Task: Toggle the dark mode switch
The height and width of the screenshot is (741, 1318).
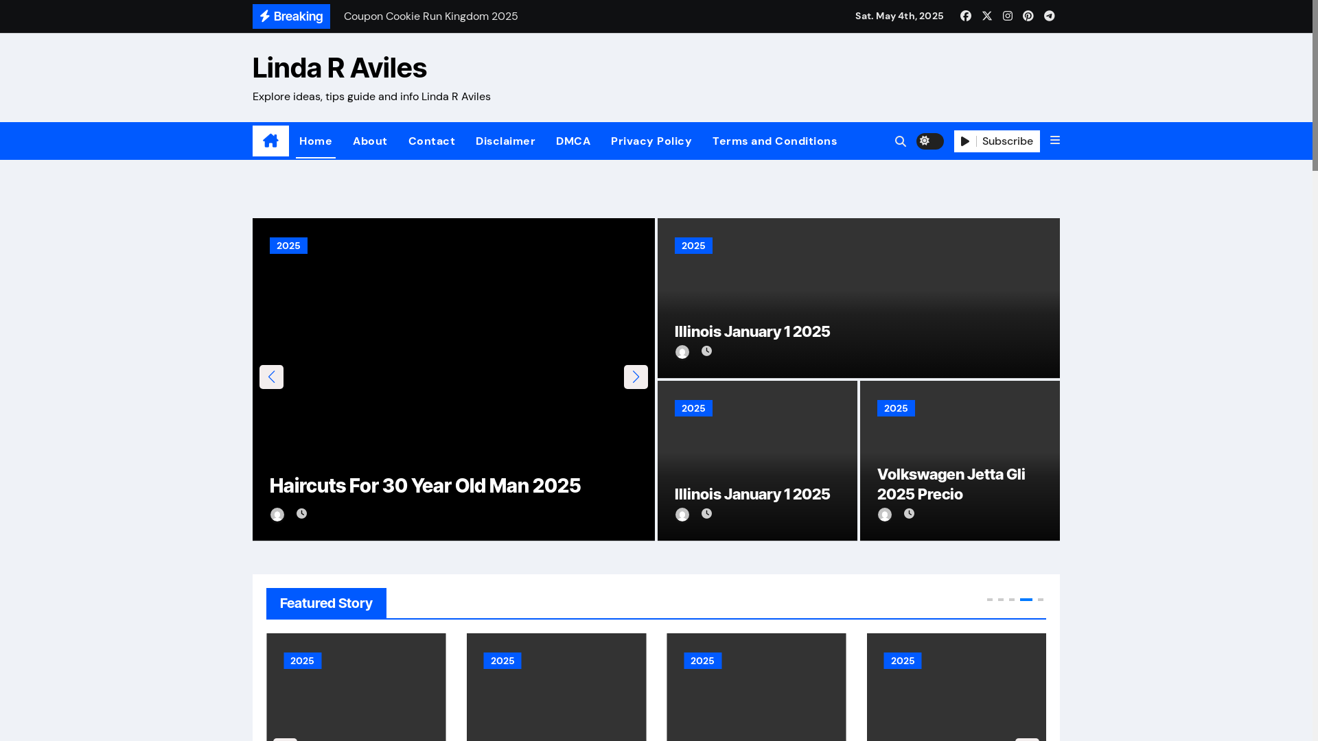Action: click(x=930, y=141)
